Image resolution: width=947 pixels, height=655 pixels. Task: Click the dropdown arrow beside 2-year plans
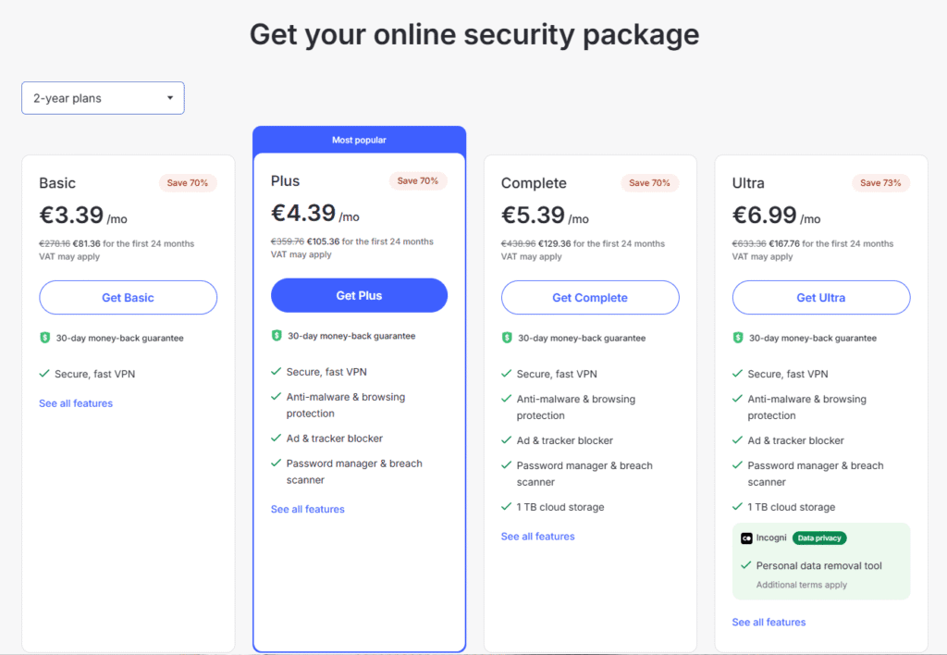point(170,98)
